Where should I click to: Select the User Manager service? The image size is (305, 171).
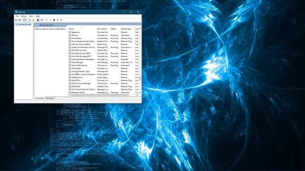[103, 62]
